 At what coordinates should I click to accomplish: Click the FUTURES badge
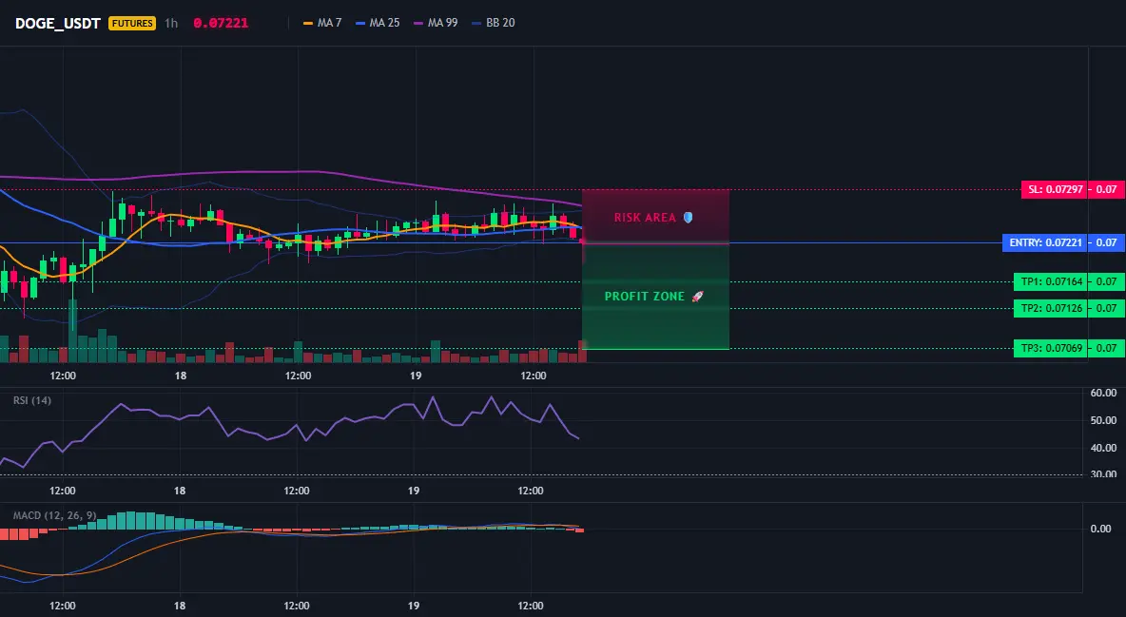[132, 23]
